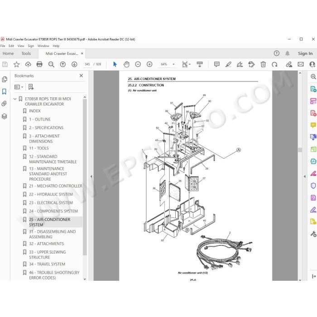
Task: Add a new bookmark button
Action: [x=31, y=87]
